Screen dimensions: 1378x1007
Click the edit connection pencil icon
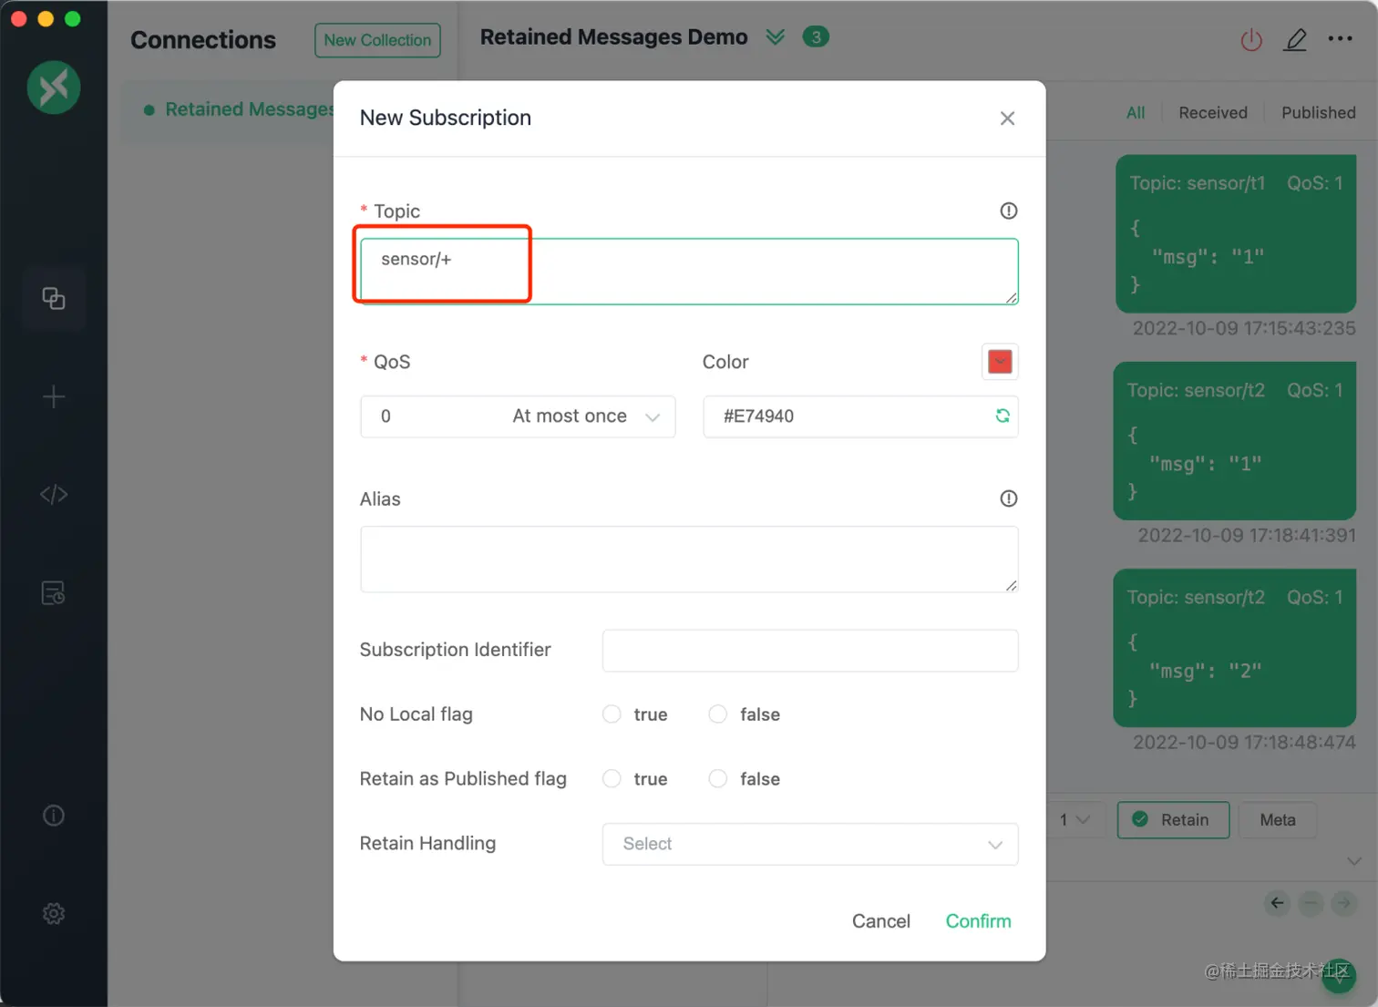[1295, 40]
